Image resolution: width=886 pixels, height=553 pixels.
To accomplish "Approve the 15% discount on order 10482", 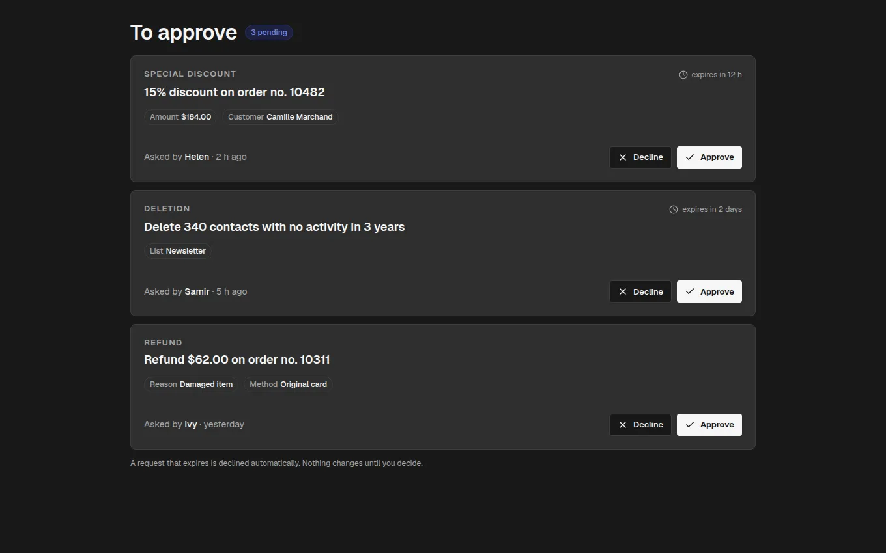I will [709, 157].
